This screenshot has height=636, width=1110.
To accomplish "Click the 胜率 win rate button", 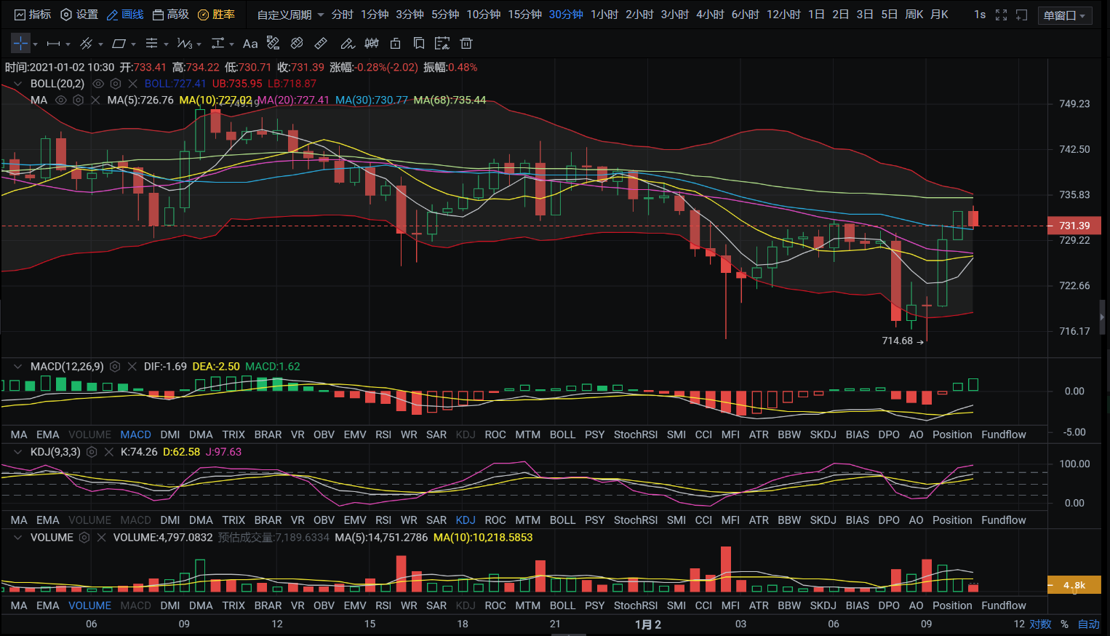I will [217, 15].
